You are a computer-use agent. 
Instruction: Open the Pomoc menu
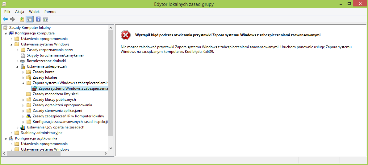click(50, 11)
